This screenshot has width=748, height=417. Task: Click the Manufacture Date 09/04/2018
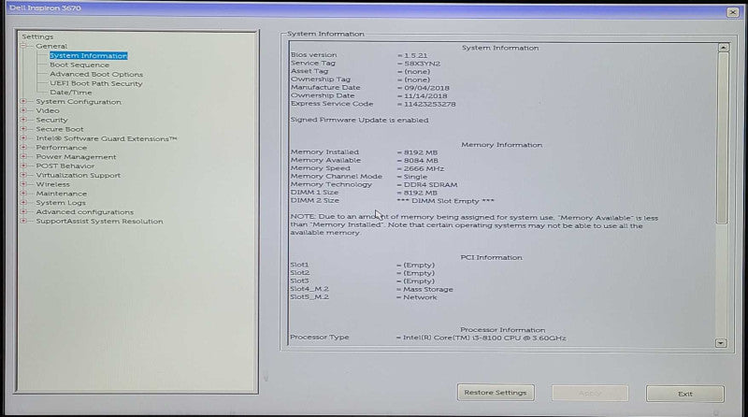[x=426, y=88]
